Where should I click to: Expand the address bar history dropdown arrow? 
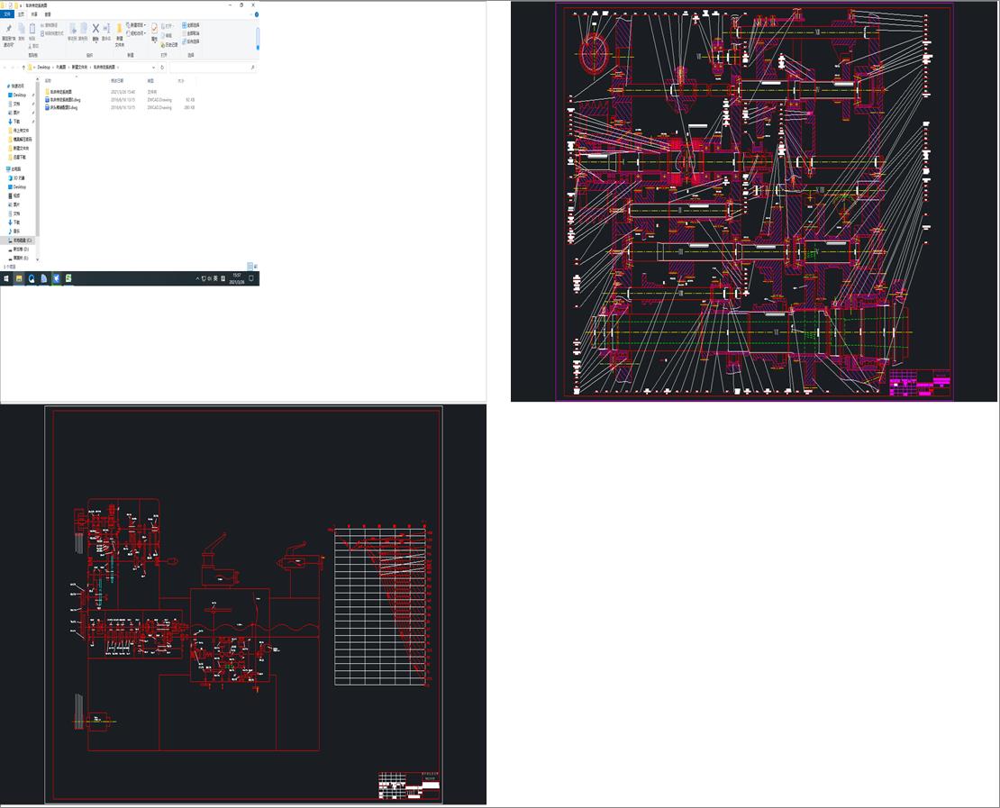[x=154, y=68]
